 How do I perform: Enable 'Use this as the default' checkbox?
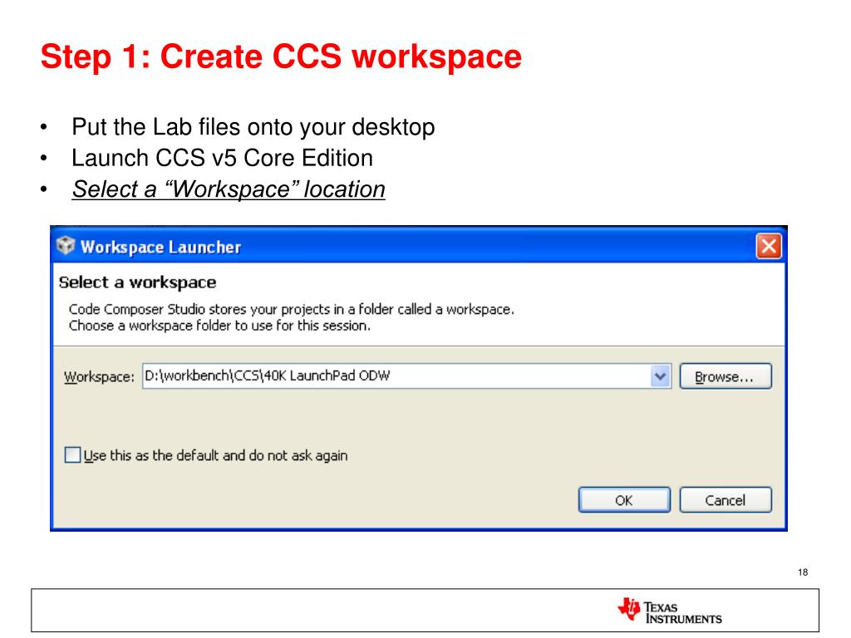point(72,454)
